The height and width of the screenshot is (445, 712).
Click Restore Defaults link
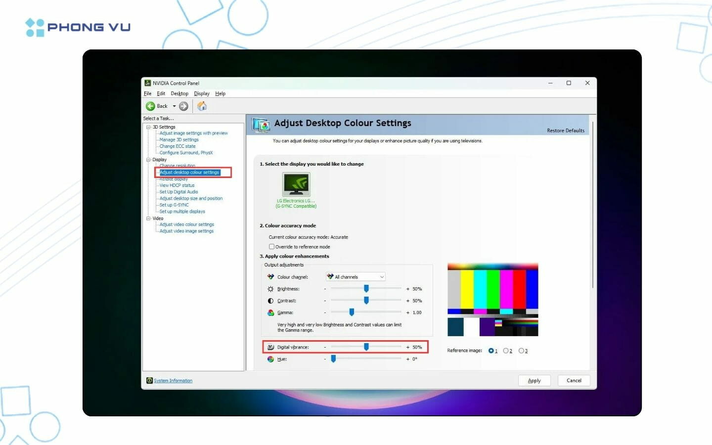(x=566, y=131)
